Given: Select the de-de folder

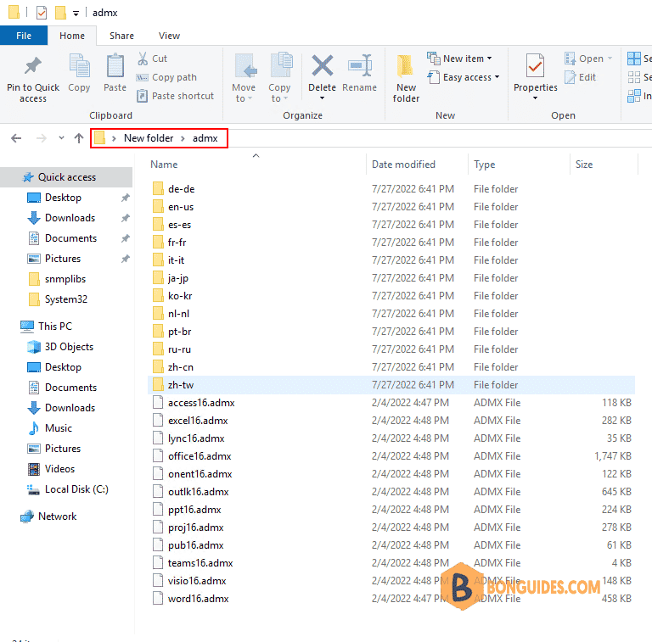Looking at the screenshot, I should coord(391,189).
